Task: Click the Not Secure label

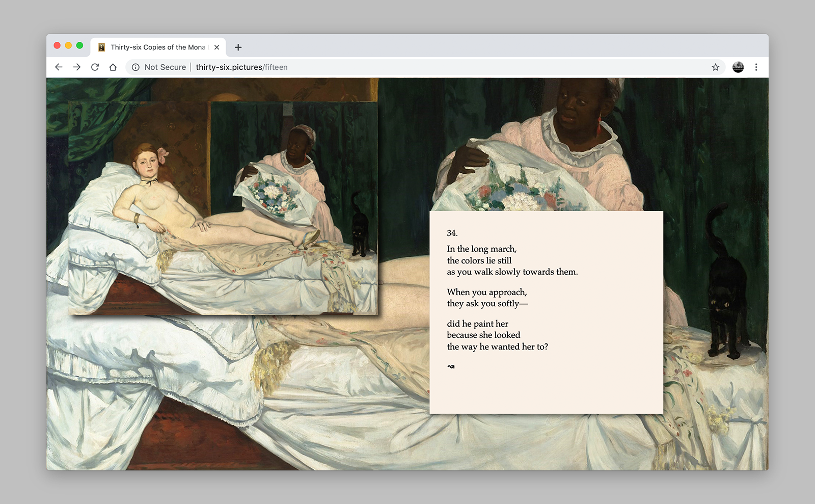Action: click(x=165, y=67)
